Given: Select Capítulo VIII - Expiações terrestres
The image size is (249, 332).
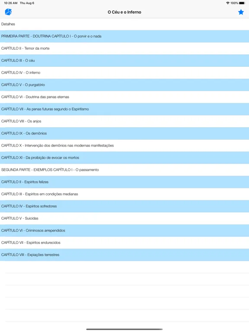Looking at the screenshot, I should coord(124,255).
